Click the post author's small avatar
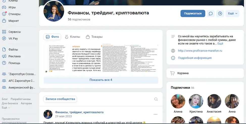Viewport: 246px width, 124px height. click(48, 114)
